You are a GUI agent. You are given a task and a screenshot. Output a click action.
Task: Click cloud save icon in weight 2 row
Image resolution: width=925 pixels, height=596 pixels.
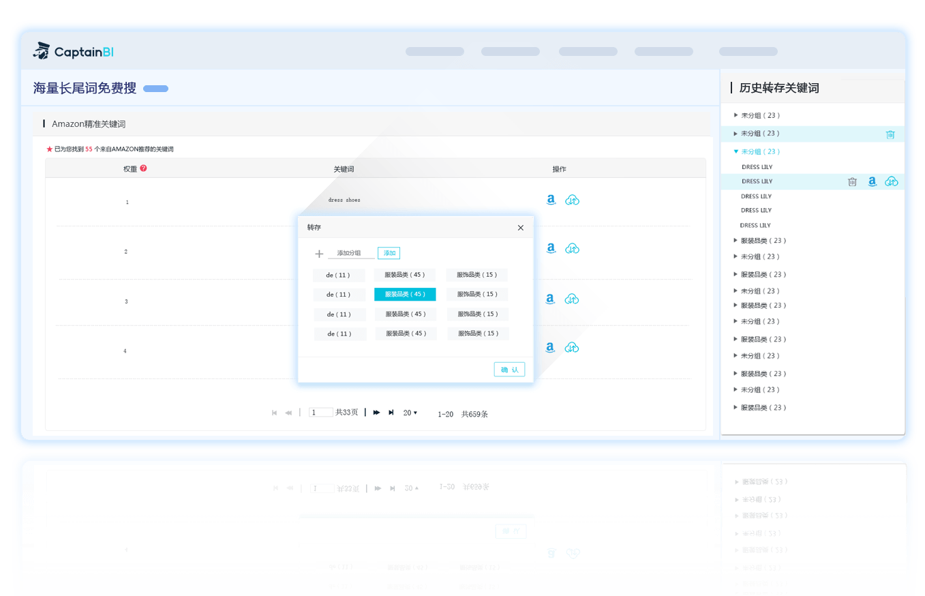pos(573,249)
